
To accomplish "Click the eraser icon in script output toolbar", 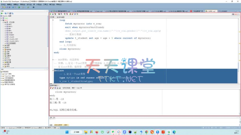I will [x=53, y=88].
